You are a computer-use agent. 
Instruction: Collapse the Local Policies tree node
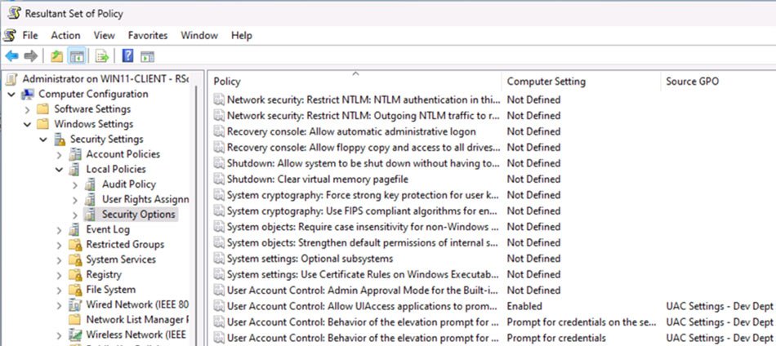pos(59,170)
